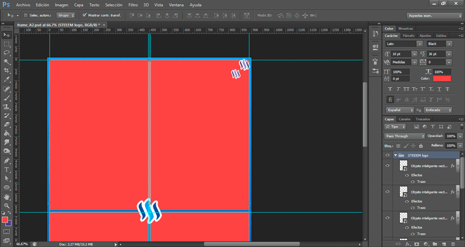This screenshot has height=247, width=465.
Task: Click the Opacidad 100% field
Action: click(451, 136)
